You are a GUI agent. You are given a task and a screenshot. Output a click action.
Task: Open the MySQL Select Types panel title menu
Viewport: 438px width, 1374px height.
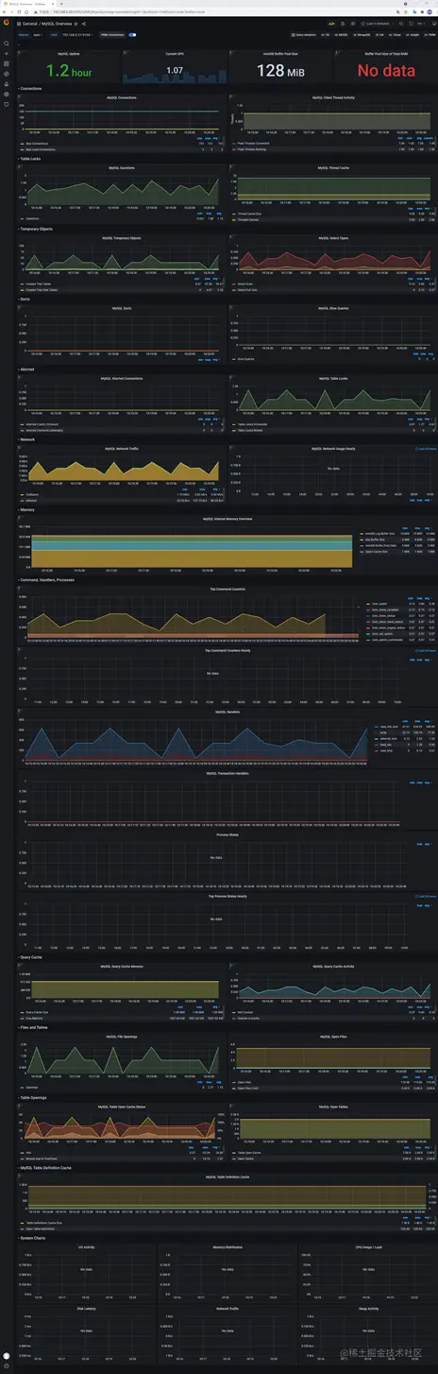pos(333,238)
